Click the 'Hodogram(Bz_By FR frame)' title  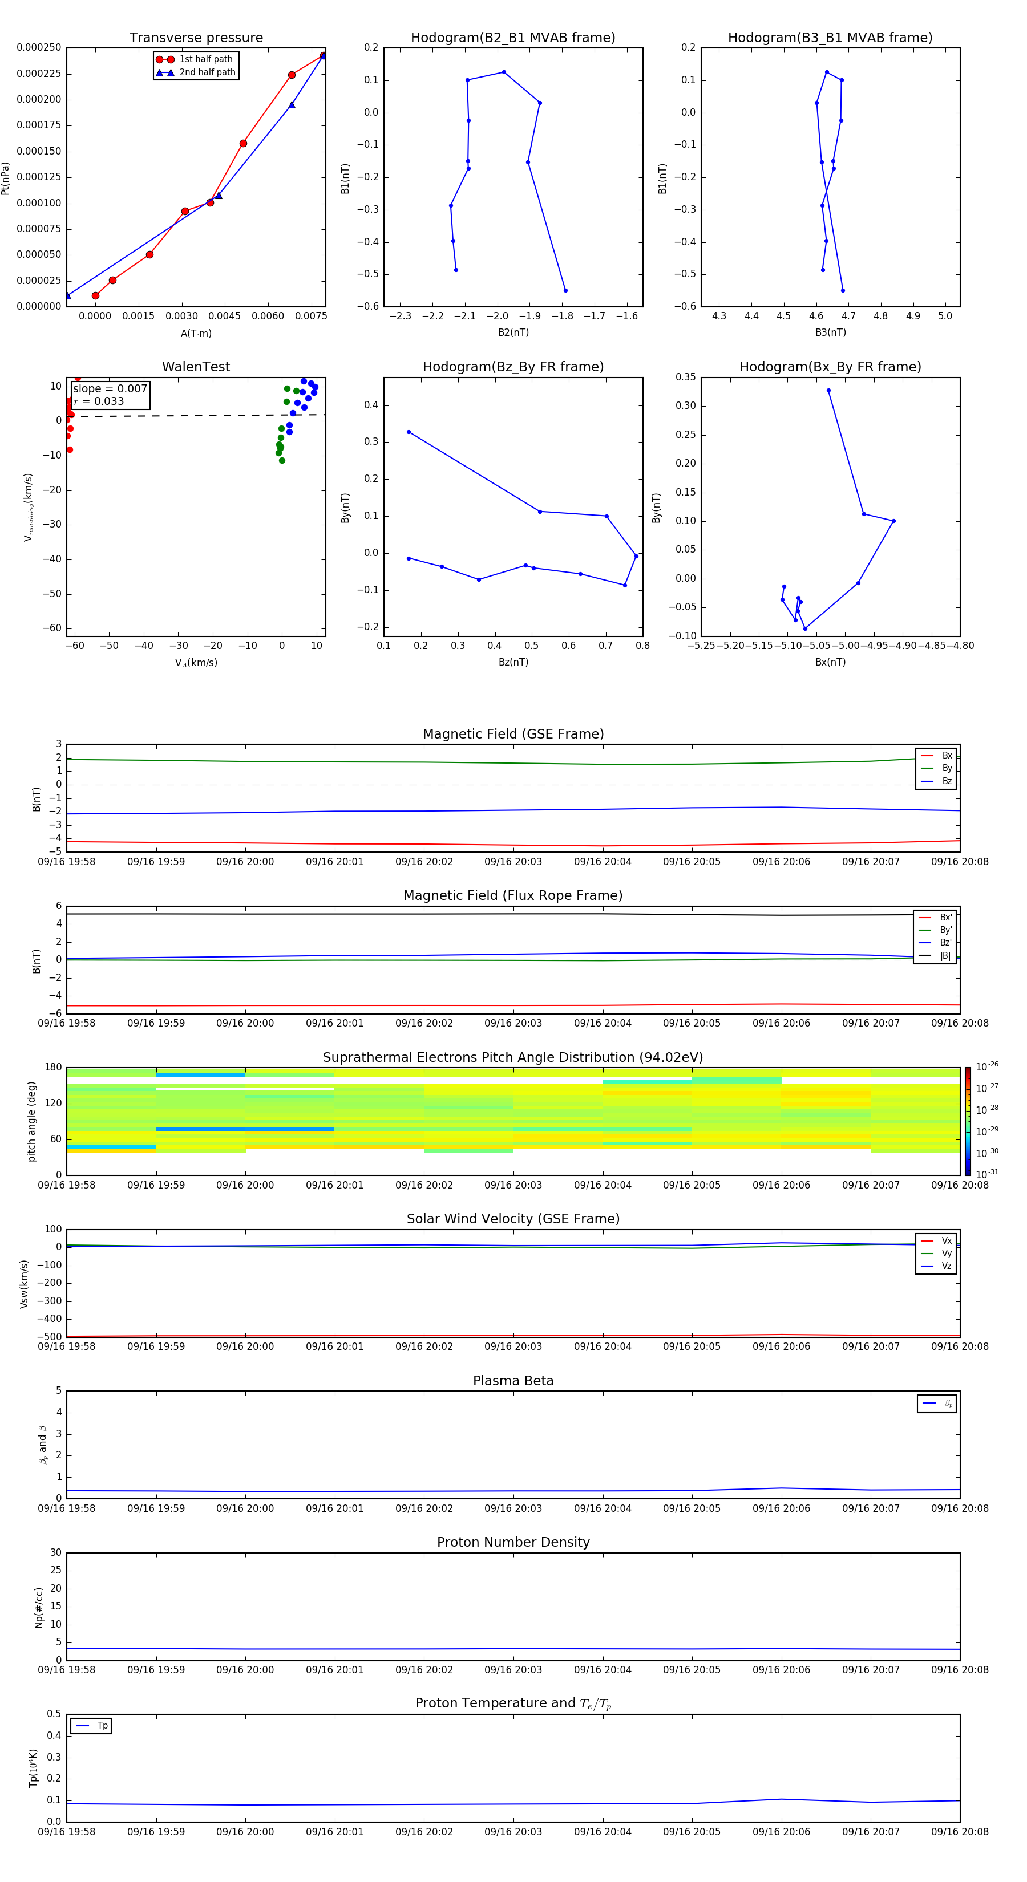(513, 367)
